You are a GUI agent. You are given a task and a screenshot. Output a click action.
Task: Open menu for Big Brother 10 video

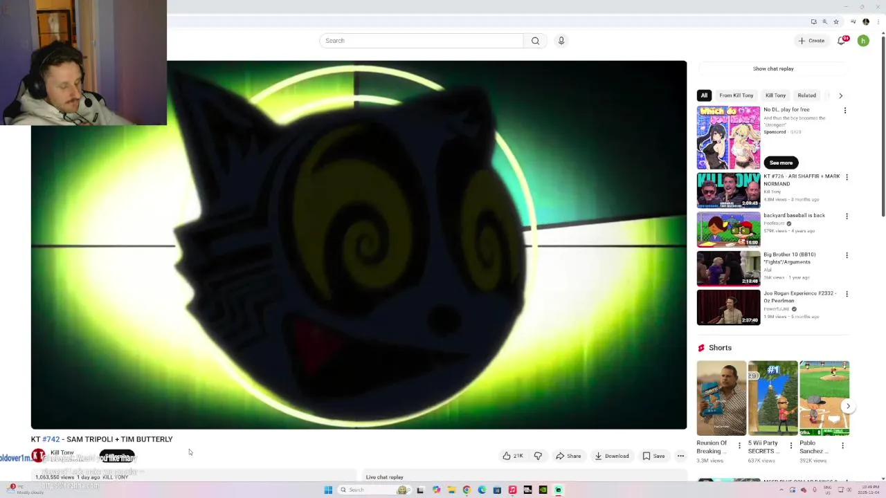[x=847, y=255]
